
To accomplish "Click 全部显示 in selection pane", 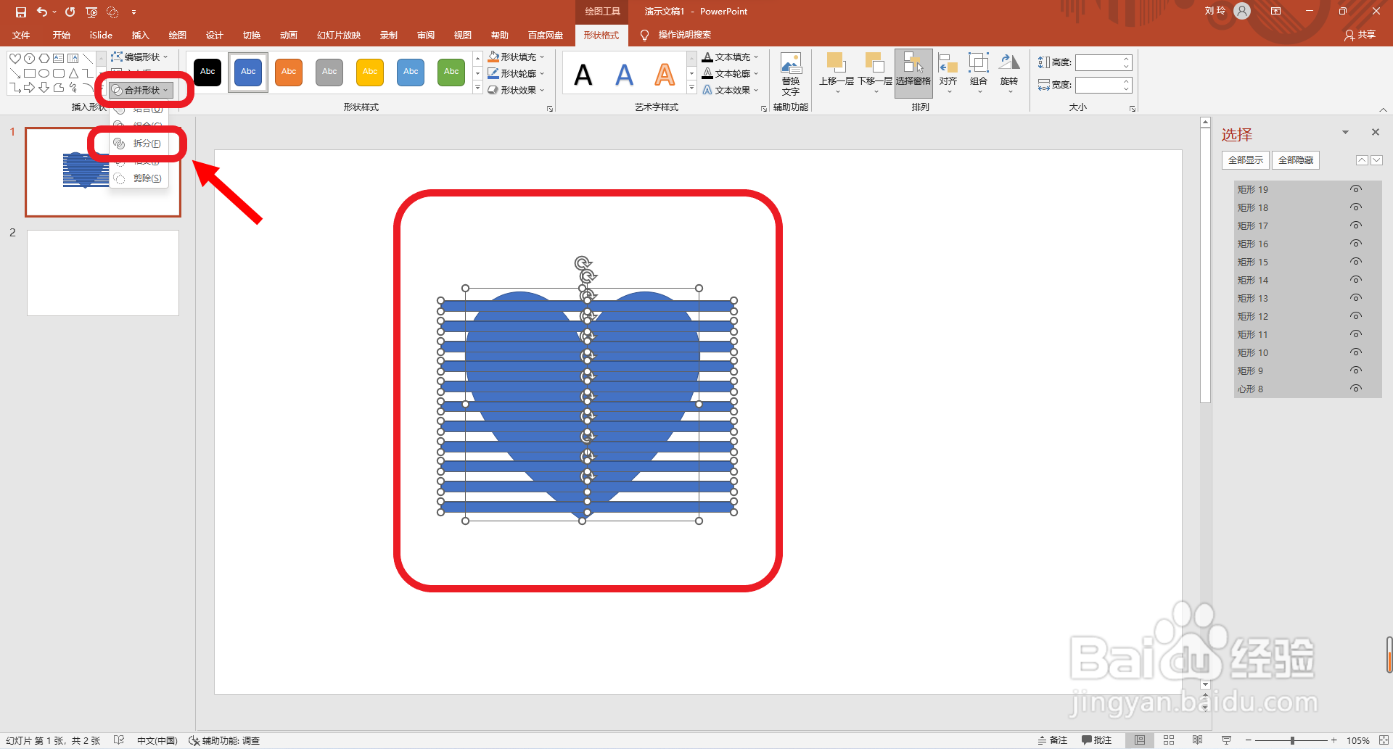I will [x=1246, y=160].
